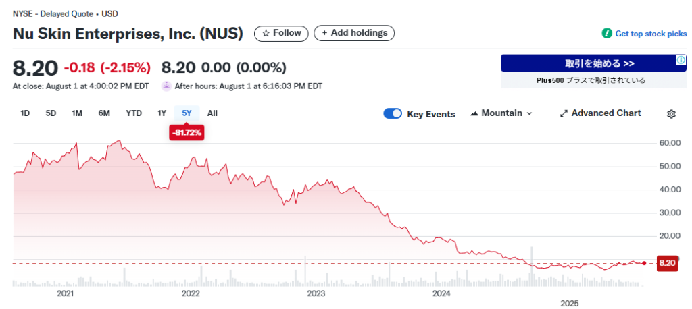Click the 2025 x-axis year label

coord(569,304)
